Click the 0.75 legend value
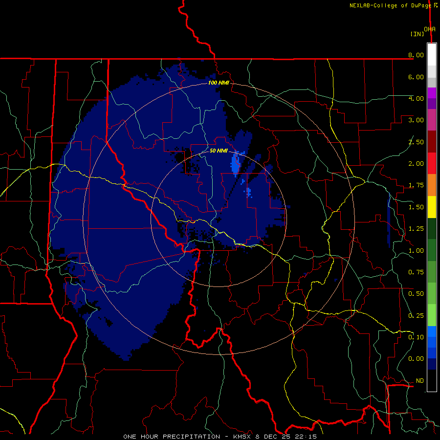Viewport: 440px width, 440px height. point(416,272)
